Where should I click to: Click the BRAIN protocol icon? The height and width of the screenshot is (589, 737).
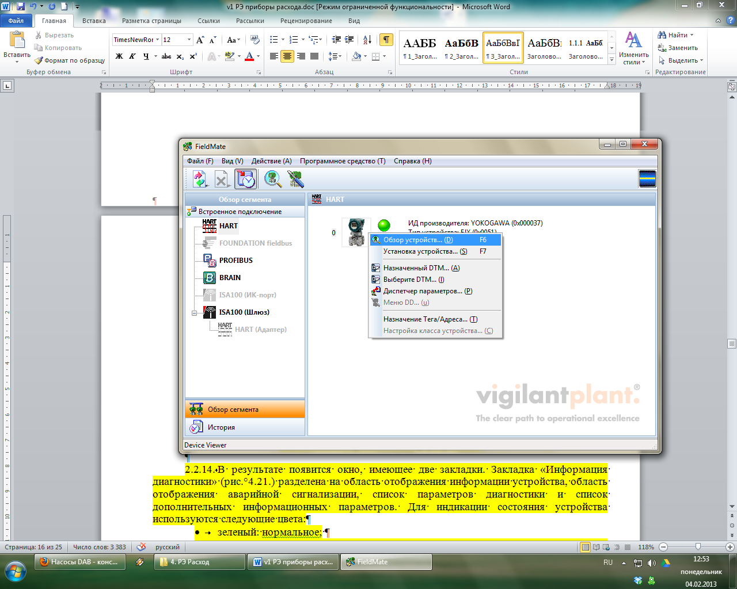210,278
